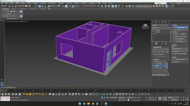Screen dimensions: 190x106
Task: Toggle the Percent Snap icon
Action: point(76,6)
